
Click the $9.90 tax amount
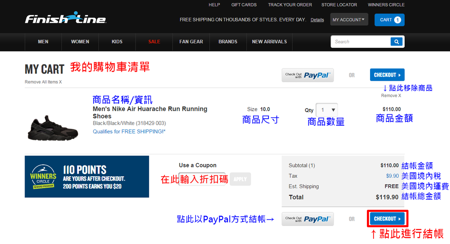(392, 176)
